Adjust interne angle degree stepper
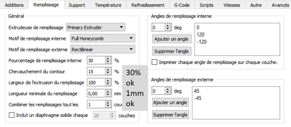This screenshot has width=291, height=127. [x=168, y=27]
